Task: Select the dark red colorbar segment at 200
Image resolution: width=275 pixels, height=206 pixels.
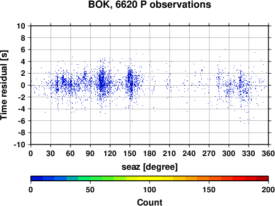Action: tap(262, 179)
